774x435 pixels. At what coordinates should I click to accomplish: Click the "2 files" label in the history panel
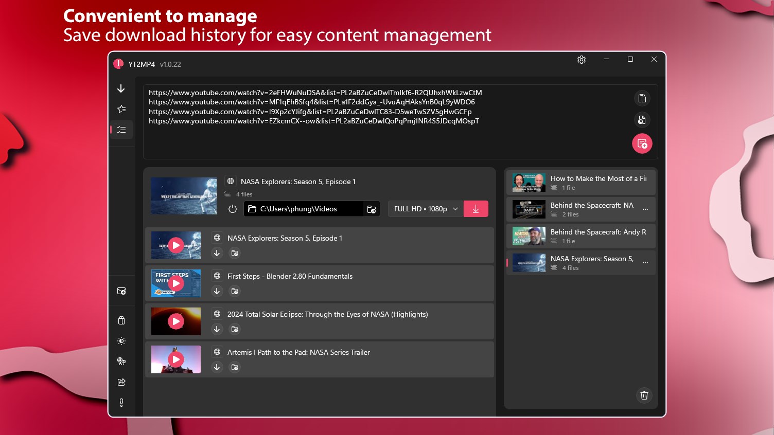click(570, 214)
